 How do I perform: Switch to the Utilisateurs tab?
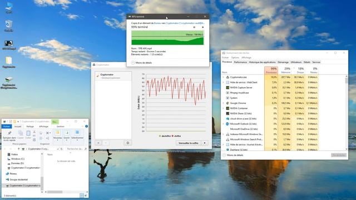296,62
